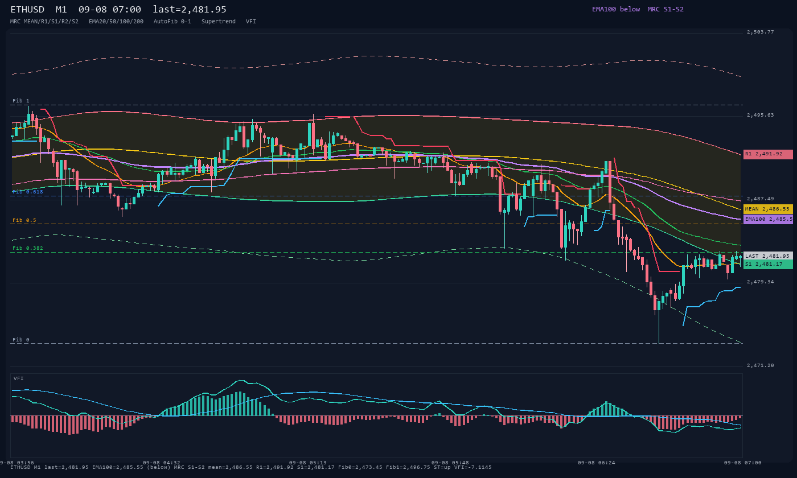This screenshot has width=797, height=478.
Task: Select the AutoFib 0-1 legend entry
Action: coord(172,21)
